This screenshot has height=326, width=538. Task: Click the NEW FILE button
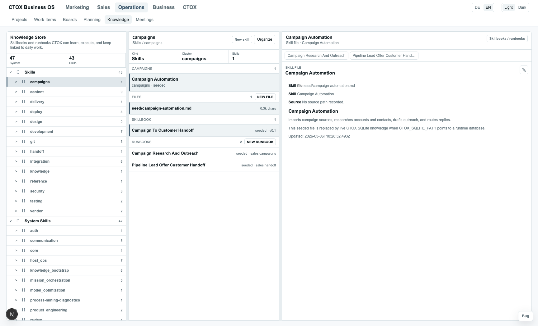265,97
